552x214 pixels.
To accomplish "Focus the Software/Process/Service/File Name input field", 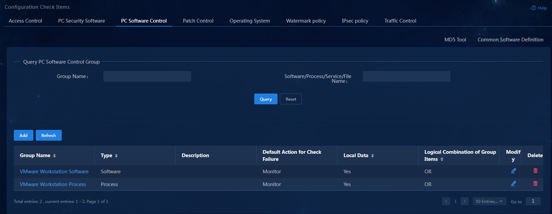I will pyautogui.click(x=407, y=76).
